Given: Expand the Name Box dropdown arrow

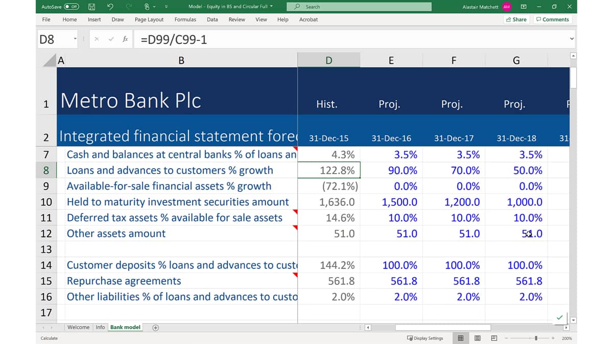Looking at the screenshot, I should [75, 39].
